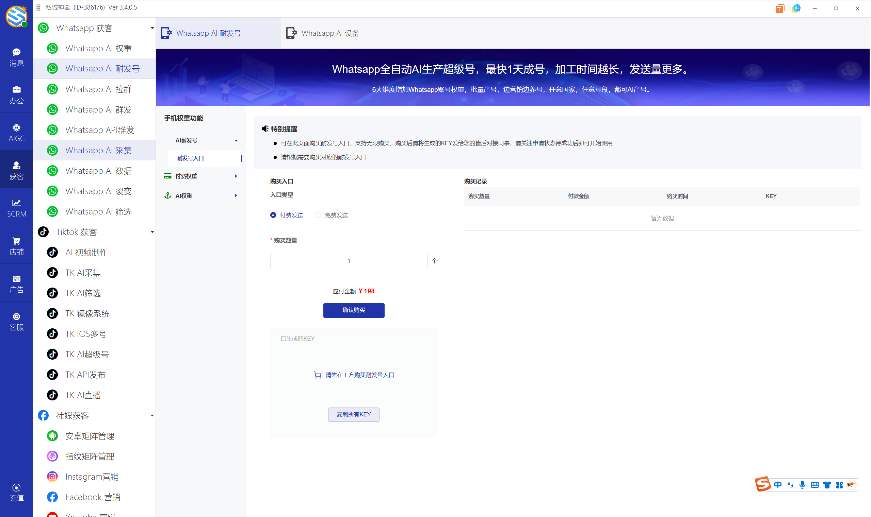Click the orange T icon in title bar
Image resolution: width=871 pixels, height=517 pixels.
pos(779,8)
